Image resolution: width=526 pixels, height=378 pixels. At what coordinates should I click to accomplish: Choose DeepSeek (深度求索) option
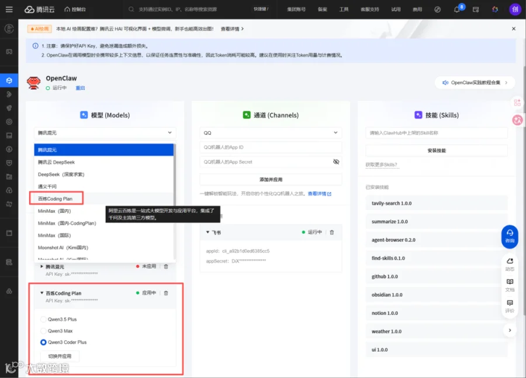tap(103, 174)
